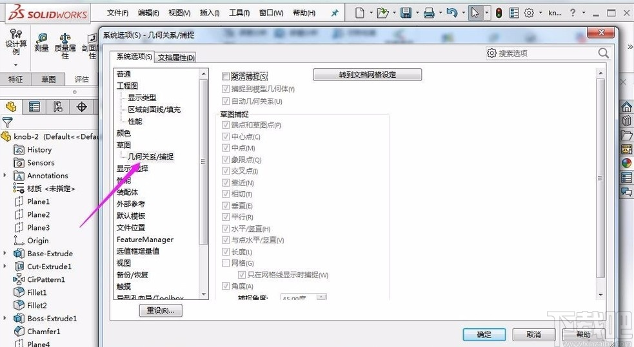This screenshot has height=347, width=634.
Task: Click the Open file folder icon
Action: 382,13
